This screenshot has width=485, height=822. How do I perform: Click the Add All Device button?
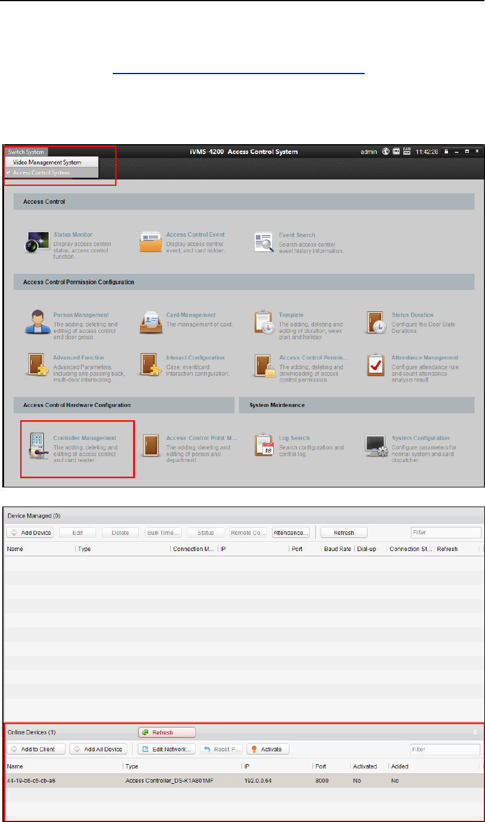[98, 749]
